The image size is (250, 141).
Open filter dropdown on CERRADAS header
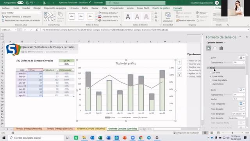click(x=57, y=70)
